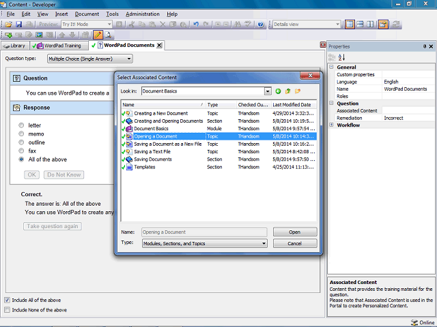This screenshot has height=327, width=437.
Task: Click the horizontal split layout icon
Action: (x=360, y=25)
